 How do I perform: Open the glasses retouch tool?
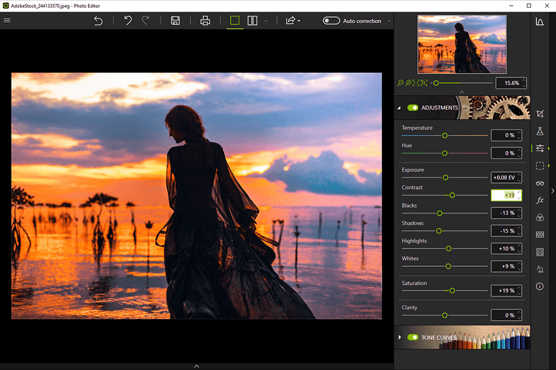[x=540, y=183]
